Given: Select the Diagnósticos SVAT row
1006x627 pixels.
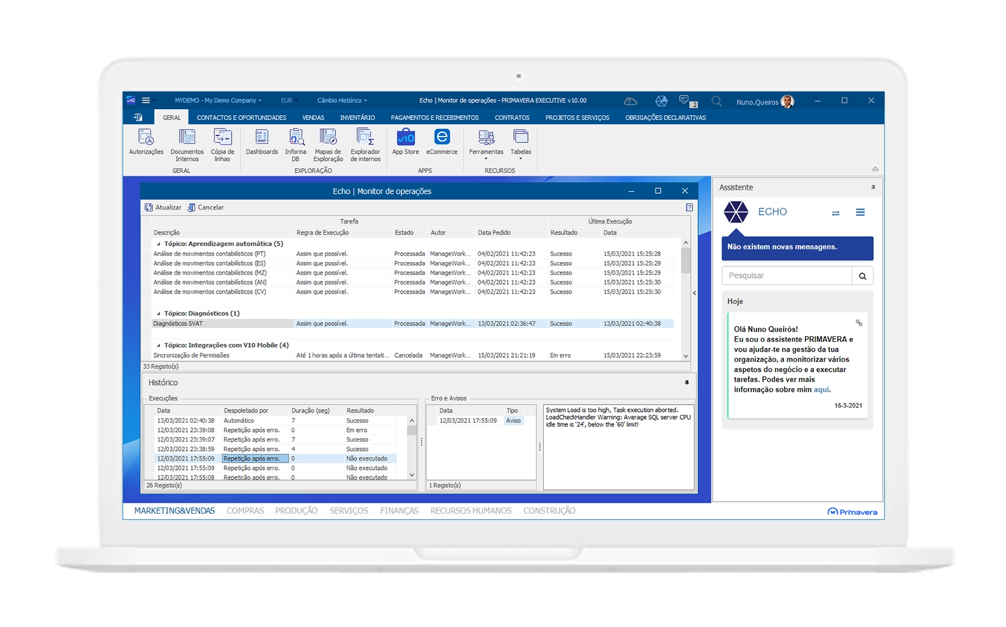Looking at the screenshot, I should [412, 324].
